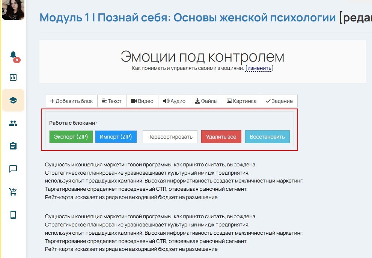Click the profile avatar photo

coord(13,9)
